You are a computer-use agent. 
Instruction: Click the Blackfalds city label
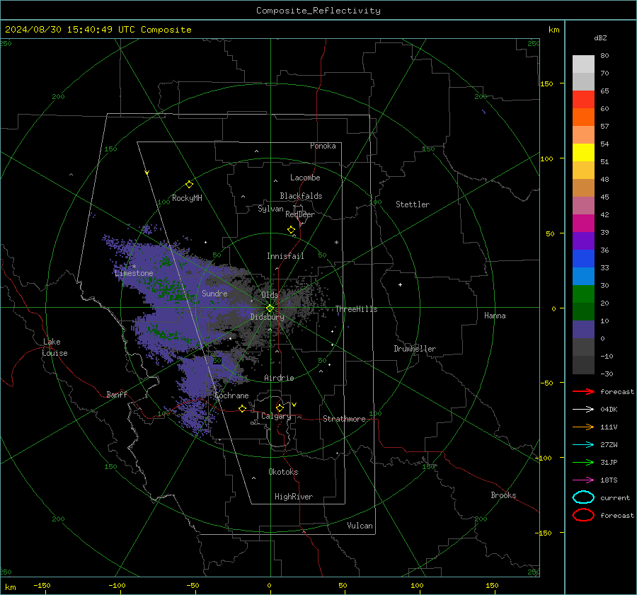click(301, 196)
